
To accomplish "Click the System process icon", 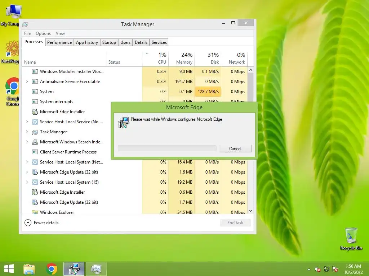I will [x=35, y=92].
